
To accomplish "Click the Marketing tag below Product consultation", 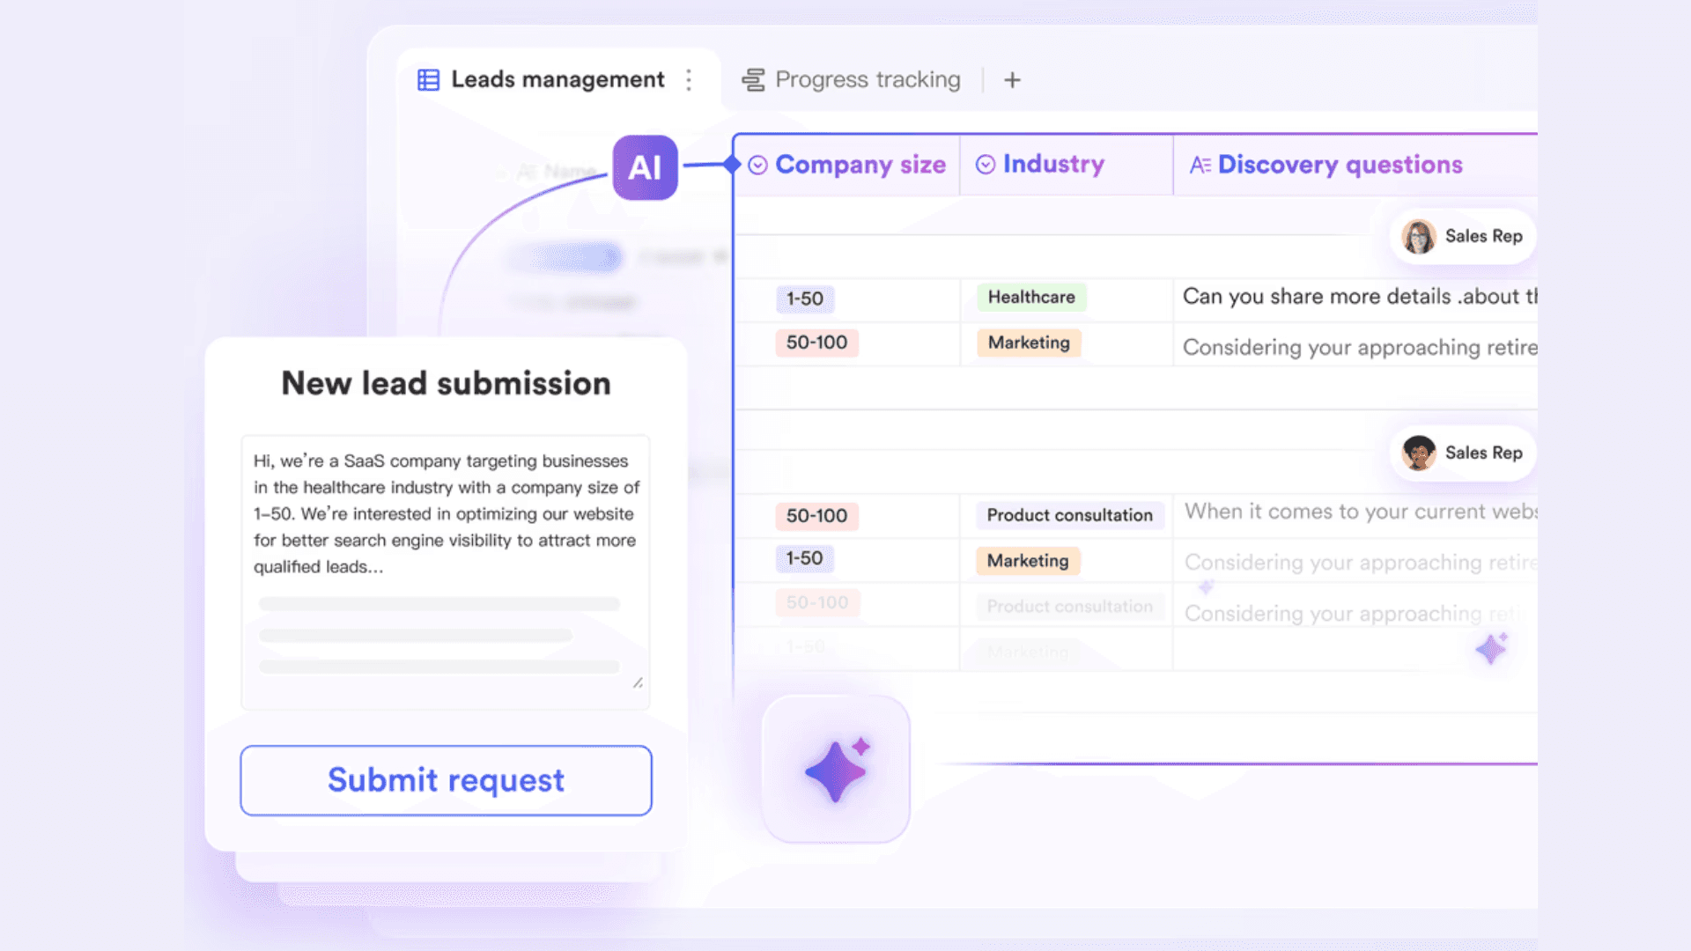I will (1028, 561).
